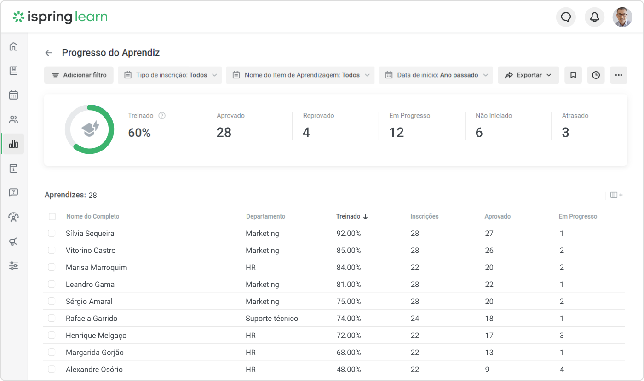This screenshot has width=644, height=381.
Task: Click the Treinado progress donut chart
Action: pyautogui.click(x=89, y=129)
